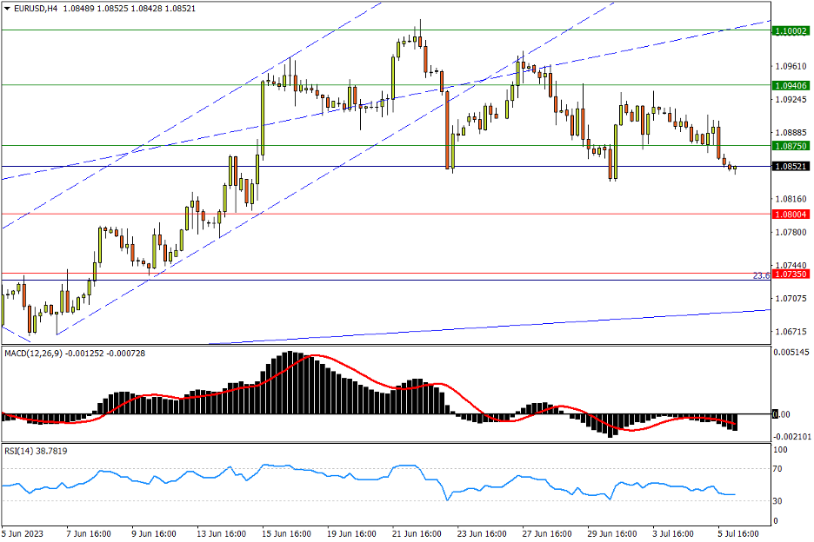
Task: Click the RSI 70 level axis label
Action: coord(780,469)
